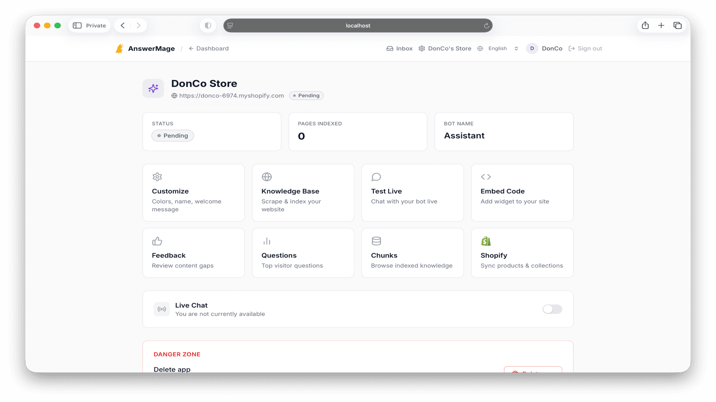The height and width of the screenshot is (402, 716).
Task: Click the privacy shield icon
Action: click(208, 25)
